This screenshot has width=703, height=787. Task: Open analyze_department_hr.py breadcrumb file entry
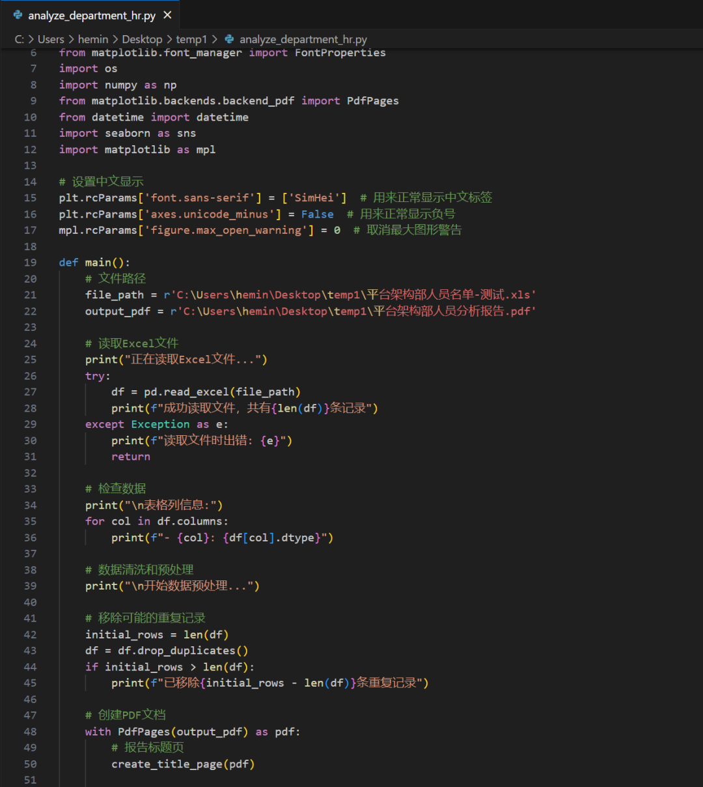click(303, 39)
